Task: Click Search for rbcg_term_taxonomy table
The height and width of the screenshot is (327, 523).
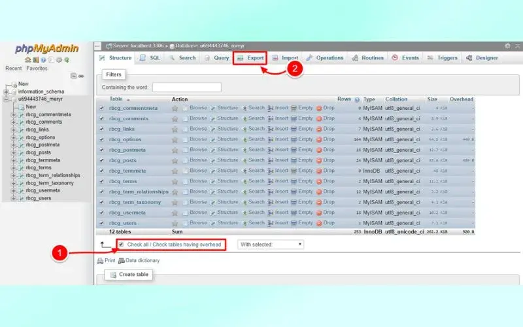Action: click(x=253, y=202)
